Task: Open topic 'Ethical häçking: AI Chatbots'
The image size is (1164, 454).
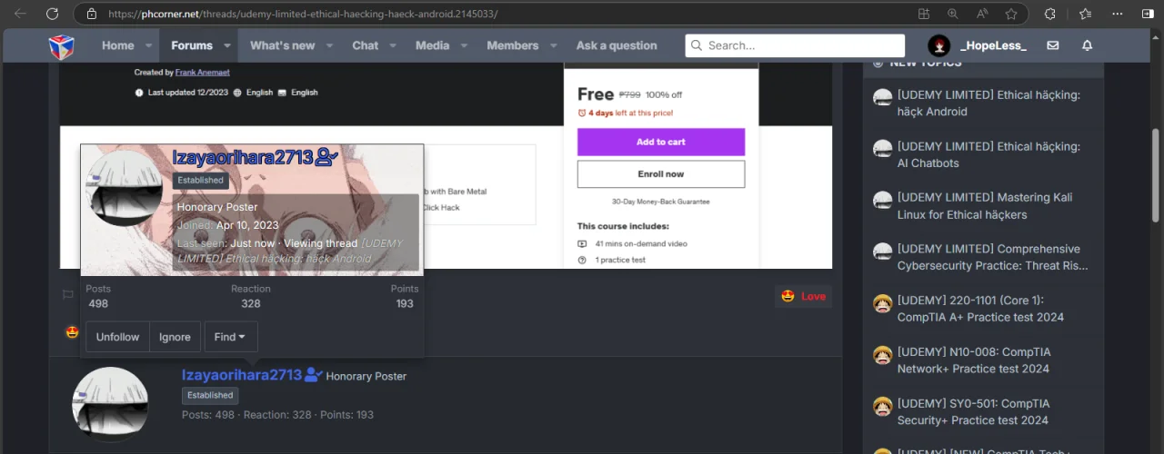Action: click(x=988, y=154)
